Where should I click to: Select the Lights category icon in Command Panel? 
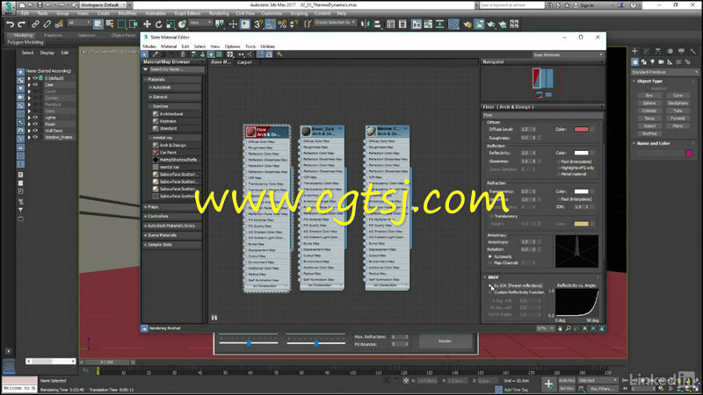point(652,61)
